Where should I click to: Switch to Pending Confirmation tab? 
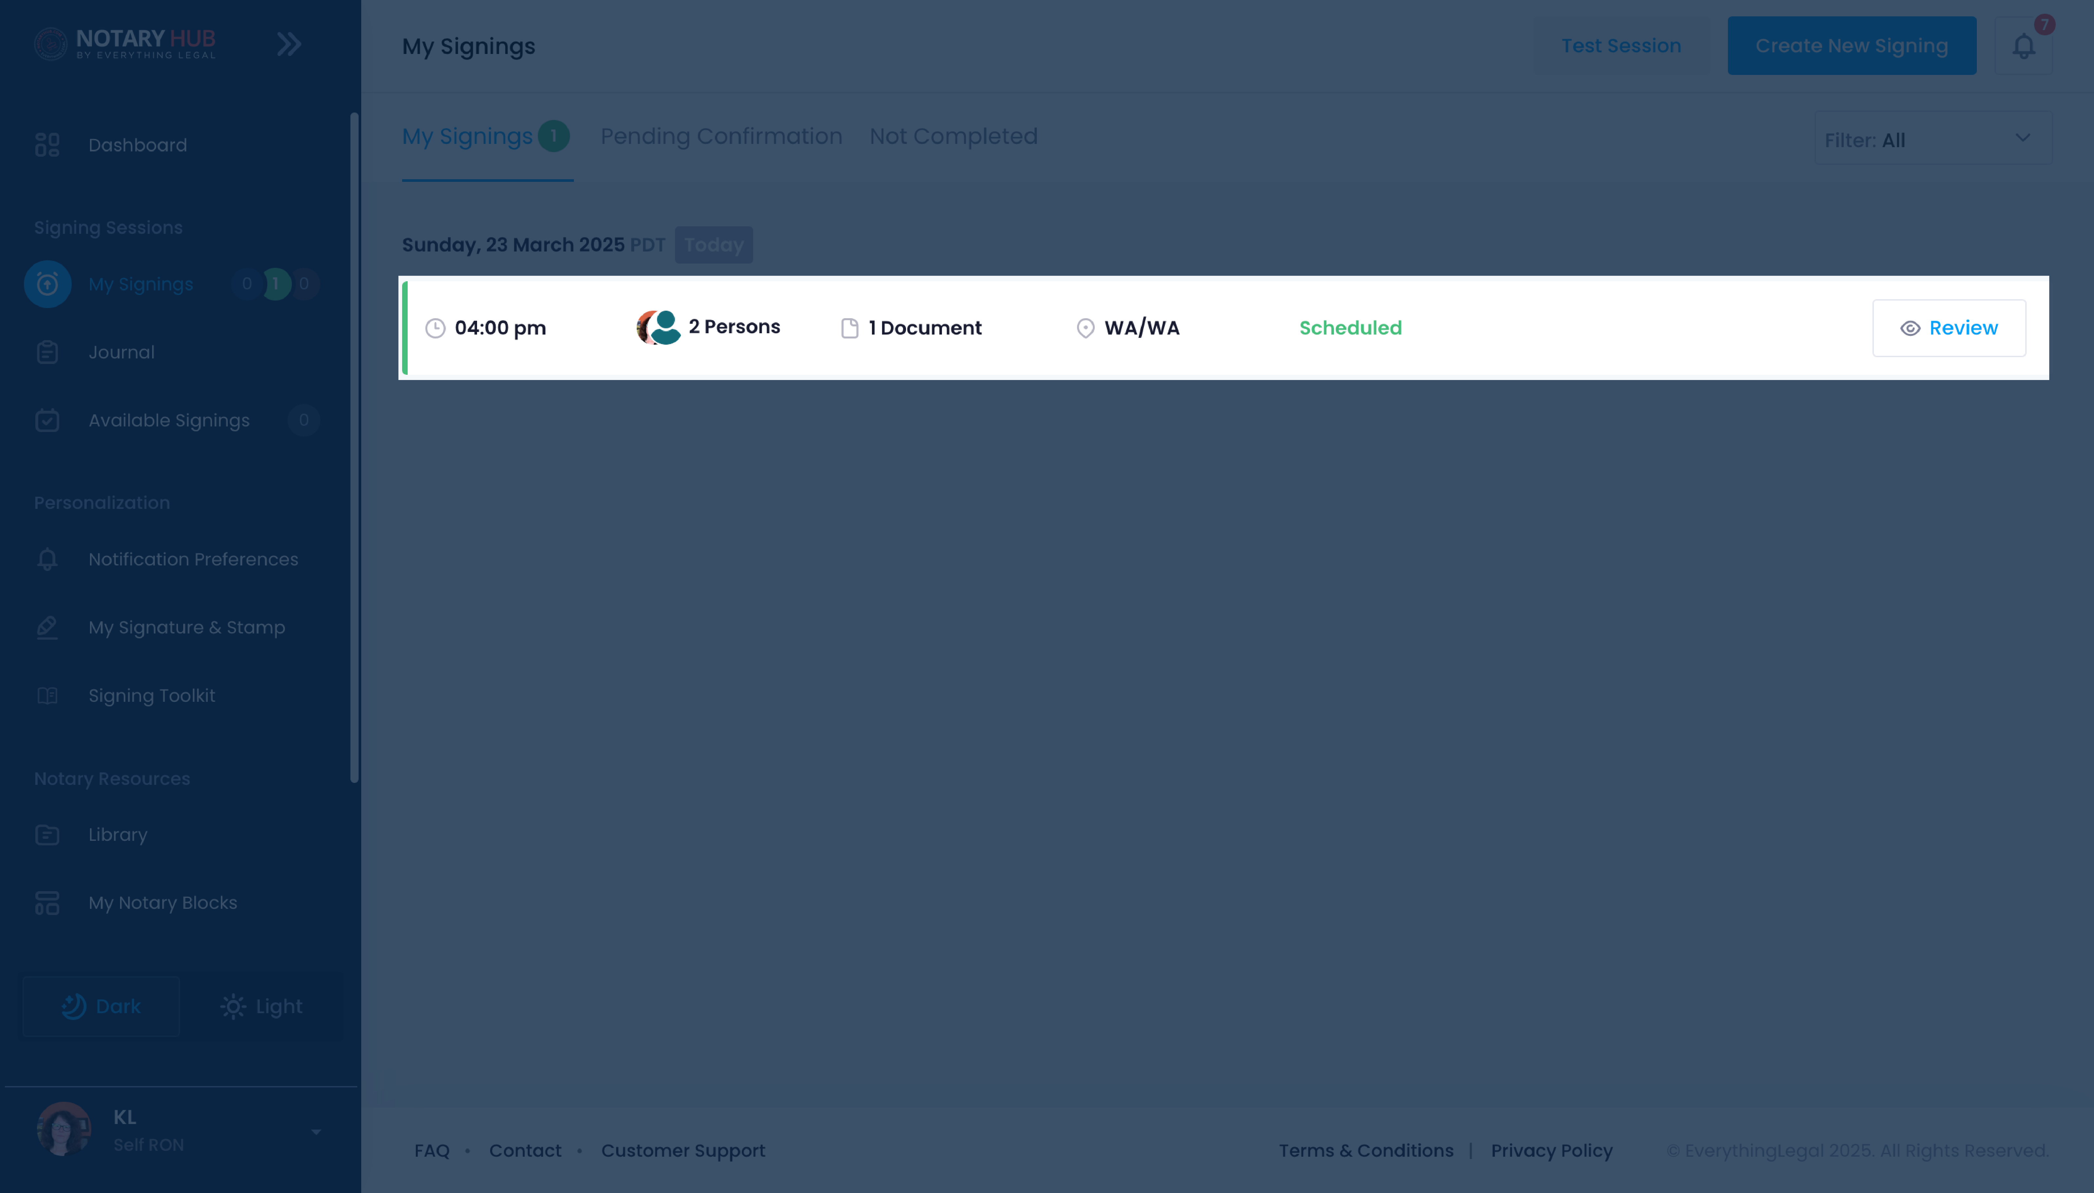[721, 136]
